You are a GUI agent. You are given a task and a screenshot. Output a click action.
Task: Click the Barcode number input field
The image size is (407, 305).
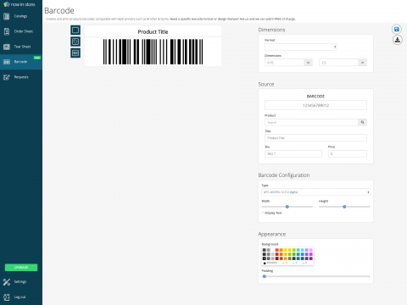tap(315, 105)
